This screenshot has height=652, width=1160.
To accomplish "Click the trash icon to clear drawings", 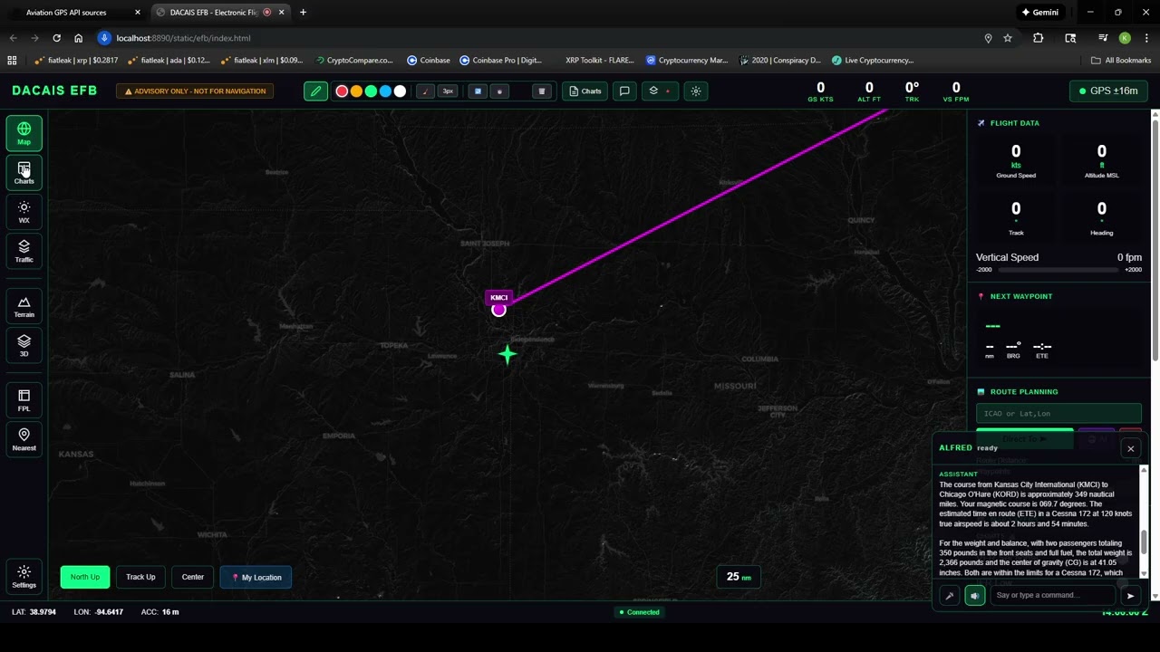I will pyautogui.click(x=542, y=91).
